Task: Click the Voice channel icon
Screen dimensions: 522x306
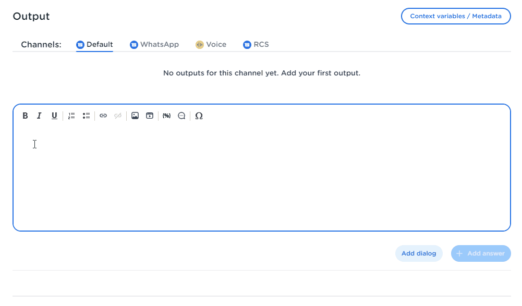Action: [x=198, y=44]
